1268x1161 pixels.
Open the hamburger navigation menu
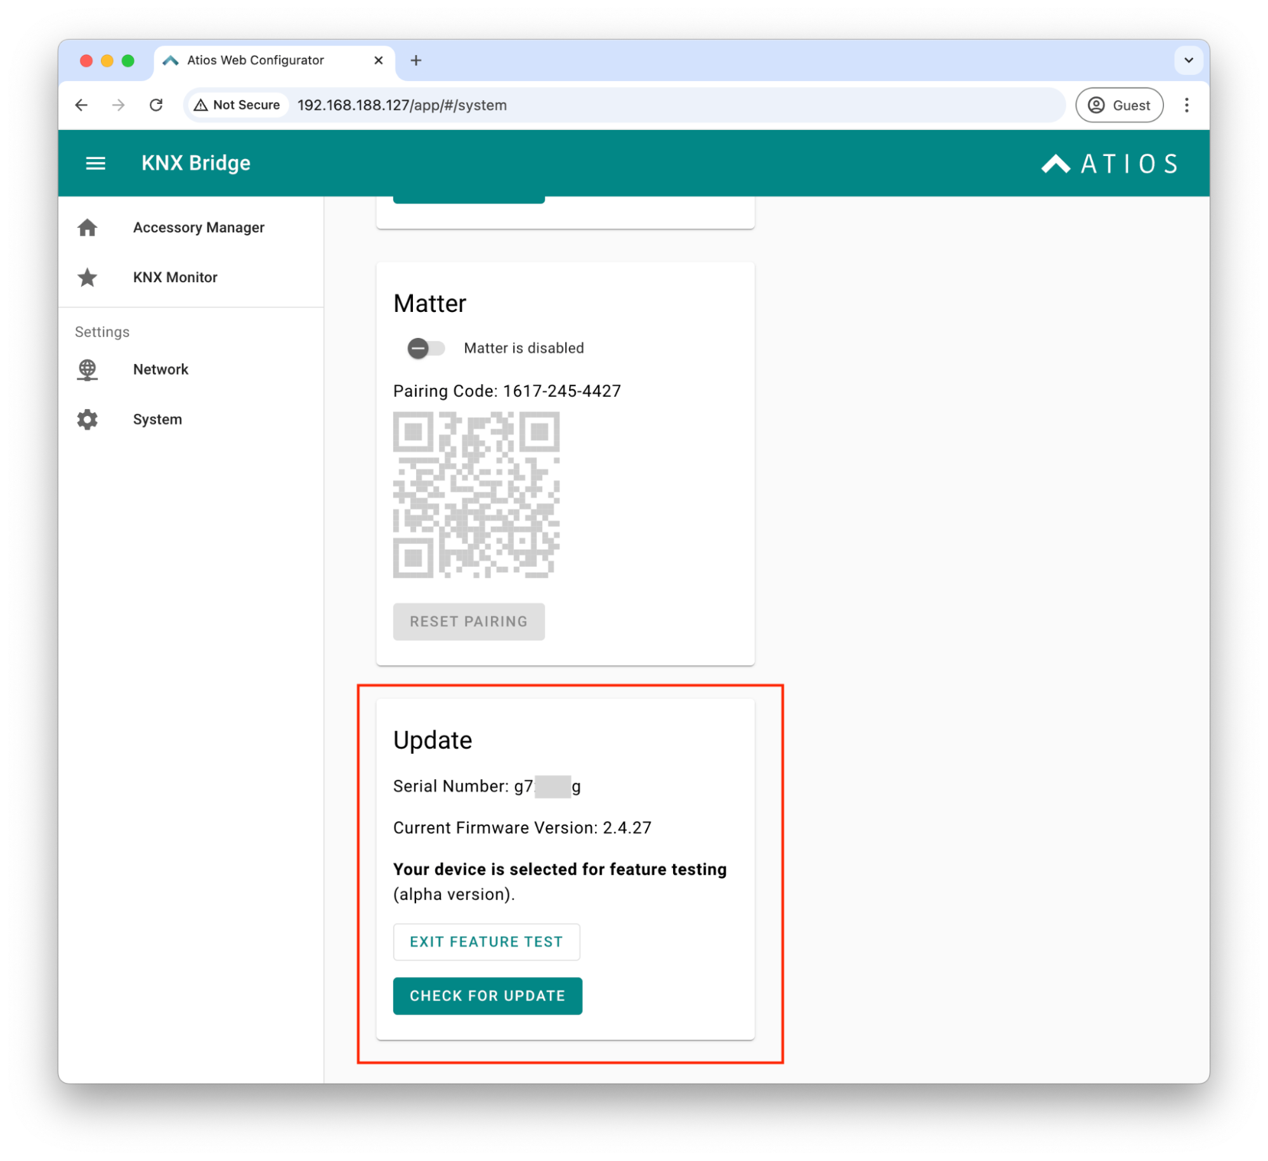pyautogui.click(x=95, y=163)
